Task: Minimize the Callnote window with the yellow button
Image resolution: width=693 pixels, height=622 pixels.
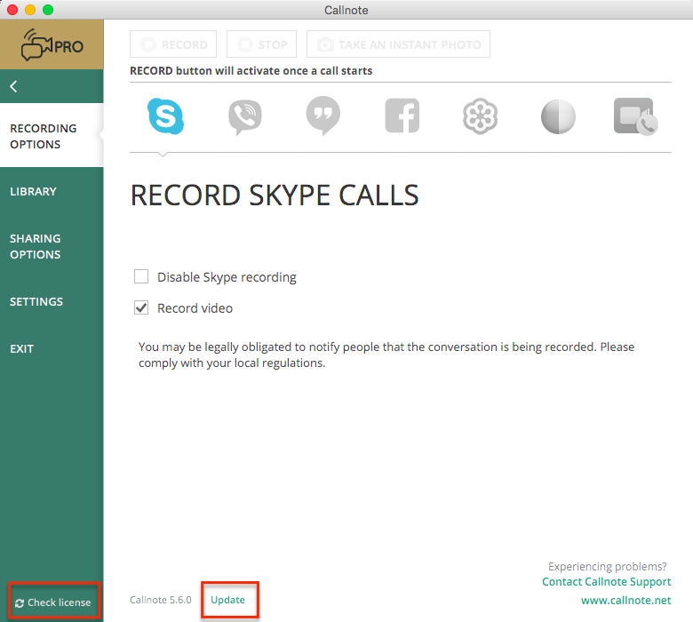Action: pyautogui.click(x=30, y=10)
